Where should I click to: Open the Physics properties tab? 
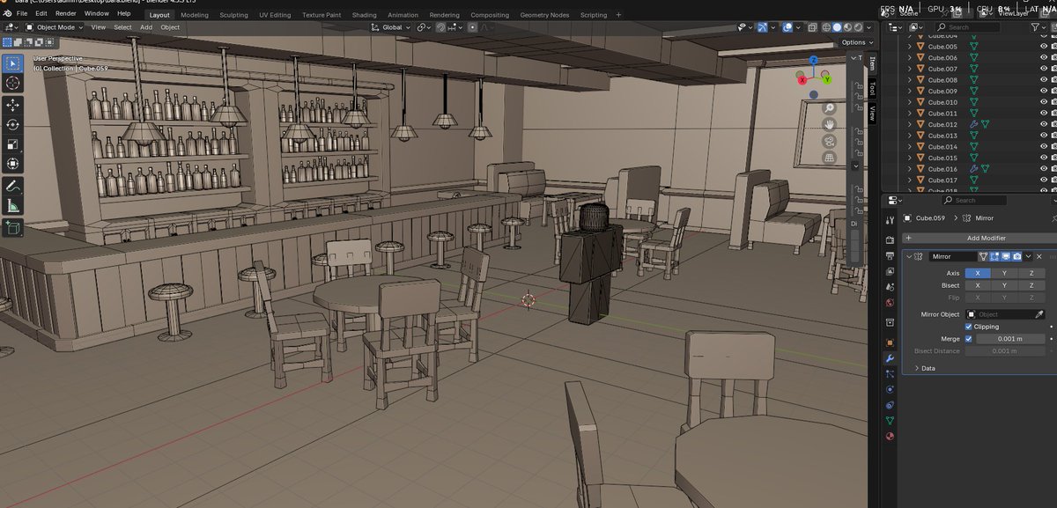point(890,389)
